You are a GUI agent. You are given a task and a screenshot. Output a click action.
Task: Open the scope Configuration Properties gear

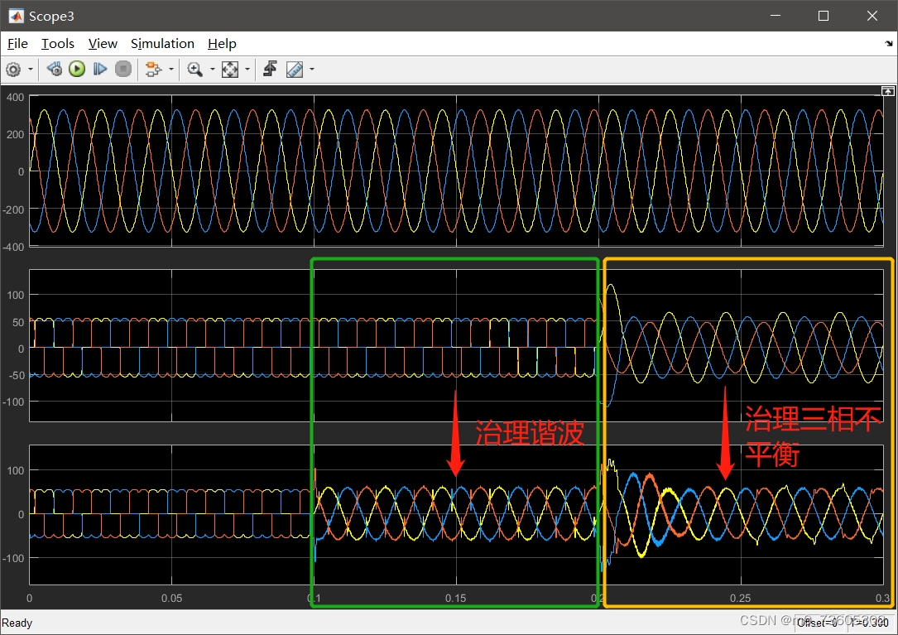click(x=12, y=69)
